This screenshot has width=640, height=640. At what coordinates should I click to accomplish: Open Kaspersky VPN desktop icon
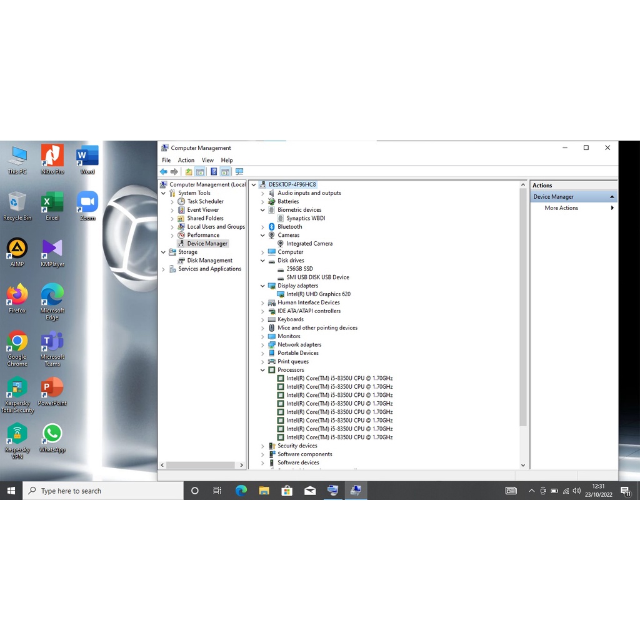[17, 442]
